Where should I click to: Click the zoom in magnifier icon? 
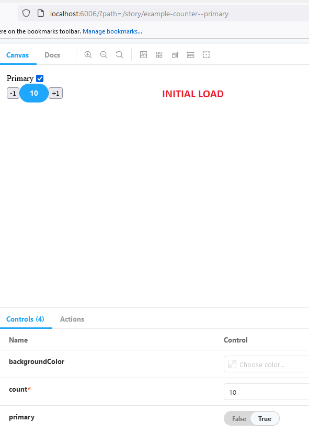click(88, 55)
